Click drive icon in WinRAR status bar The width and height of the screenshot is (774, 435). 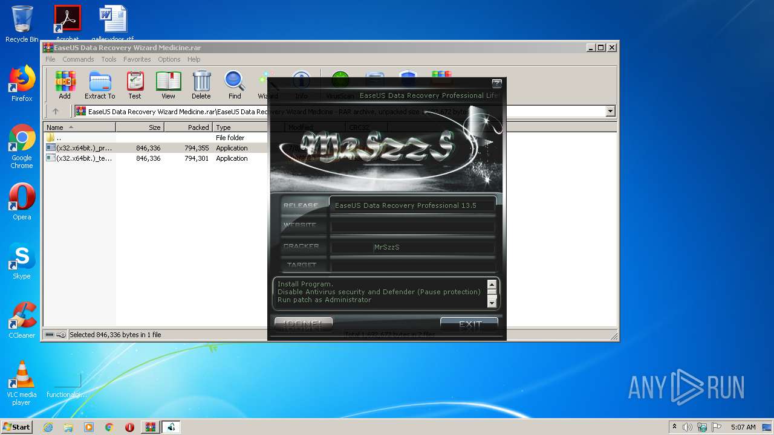point(50,335)
